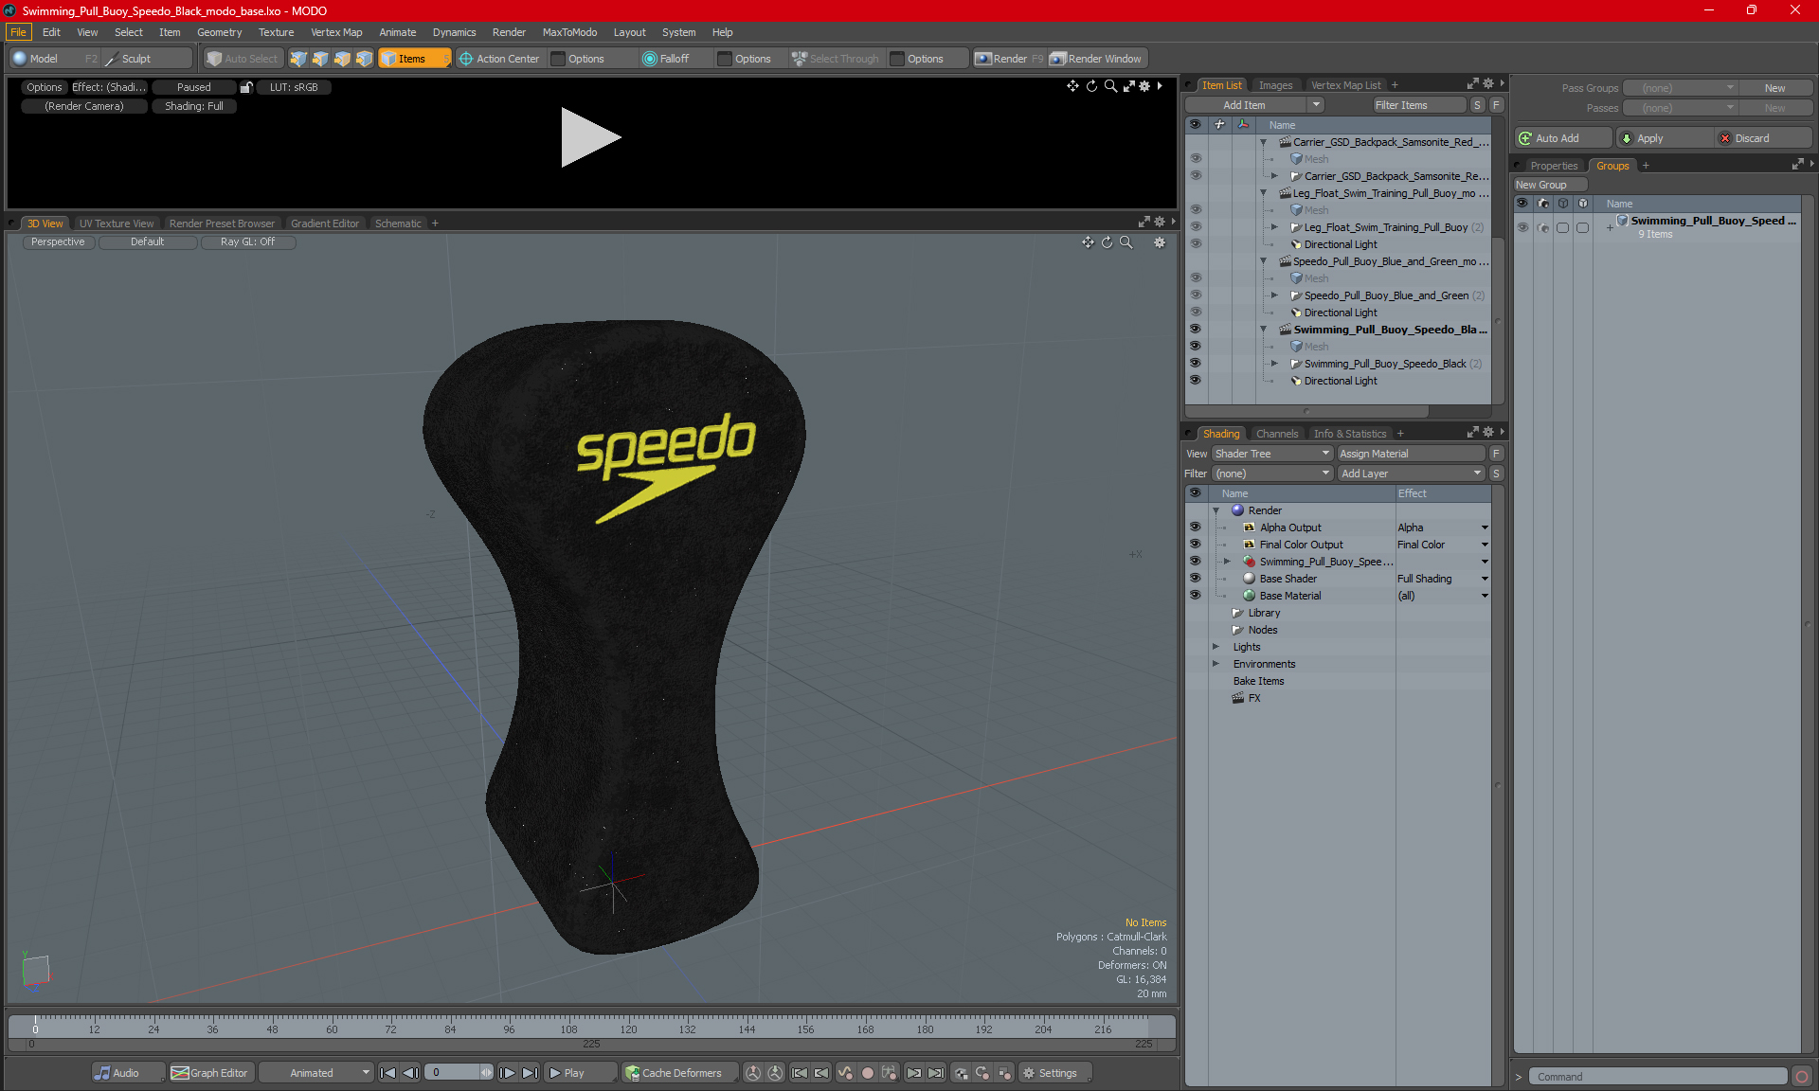Switch to UV Texture View tab
The height and width of the screenshot is (1091, 1819).
coord(117,224)
